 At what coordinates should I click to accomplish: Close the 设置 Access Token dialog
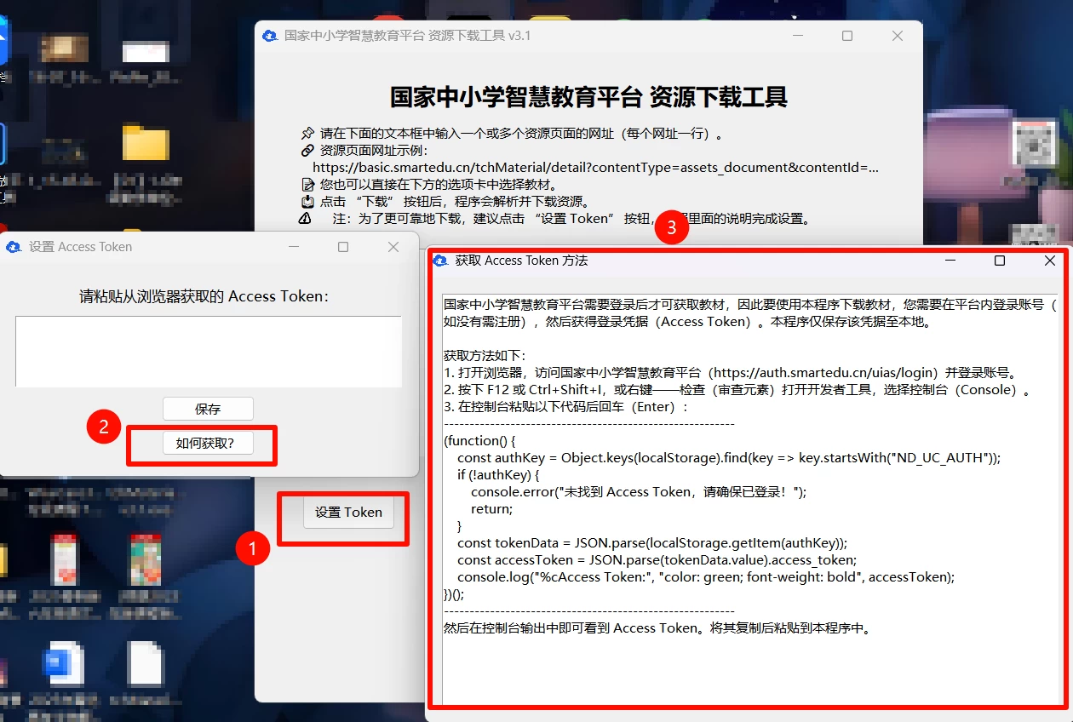393,247
